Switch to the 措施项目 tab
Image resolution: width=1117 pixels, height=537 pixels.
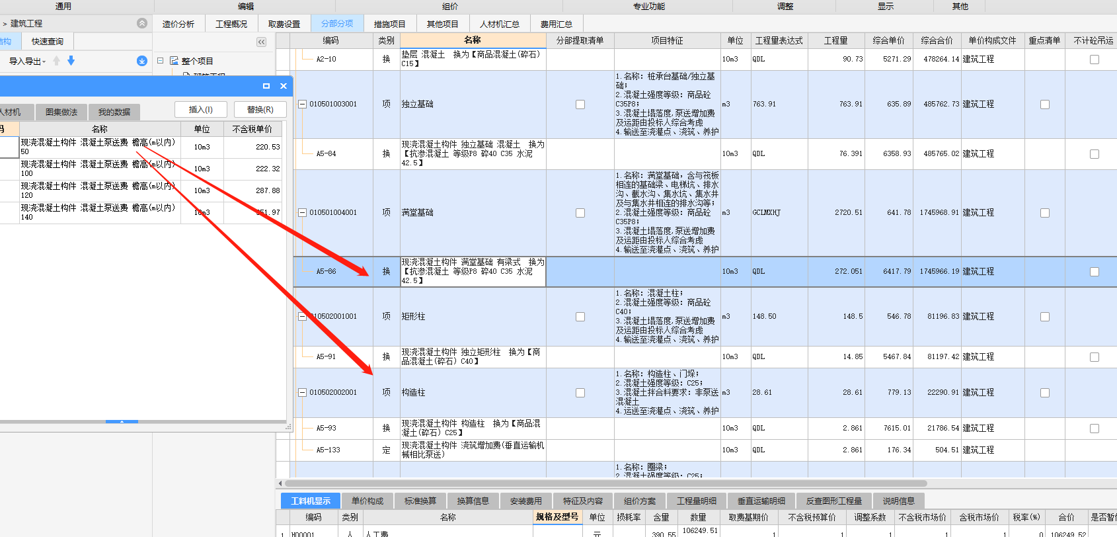pyautogui.click(x=390, y=24)
